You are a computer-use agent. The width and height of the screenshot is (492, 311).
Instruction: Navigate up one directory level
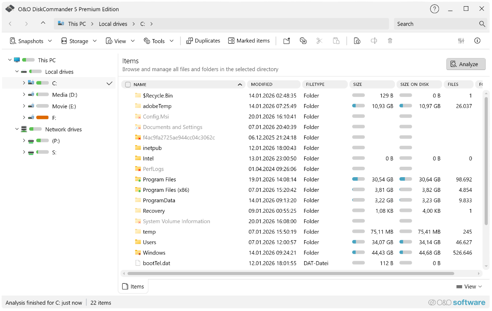43,24
